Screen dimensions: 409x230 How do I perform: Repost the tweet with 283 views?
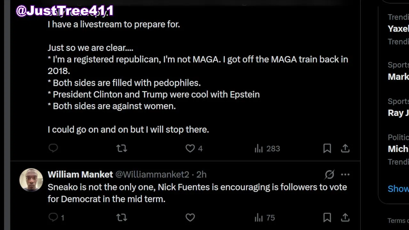[x=121, y=148]
